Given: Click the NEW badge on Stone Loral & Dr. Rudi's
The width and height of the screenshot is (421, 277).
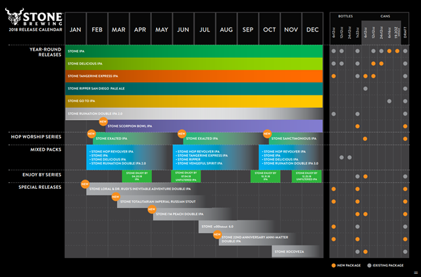Looking at the screenshot, I should (x=85, y=184).
